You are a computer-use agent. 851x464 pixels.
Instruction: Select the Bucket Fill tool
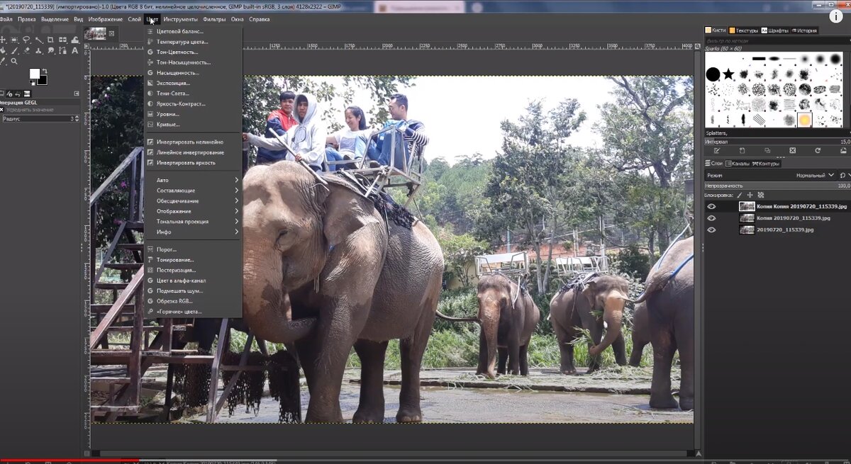3,51
